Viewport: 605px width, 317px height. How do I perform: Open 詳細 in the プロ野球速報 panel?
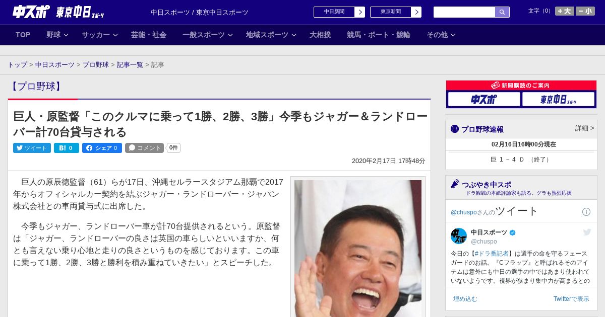584,128
